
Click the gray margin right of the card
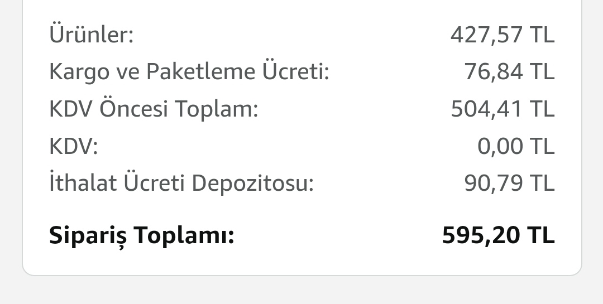point(593,139)
